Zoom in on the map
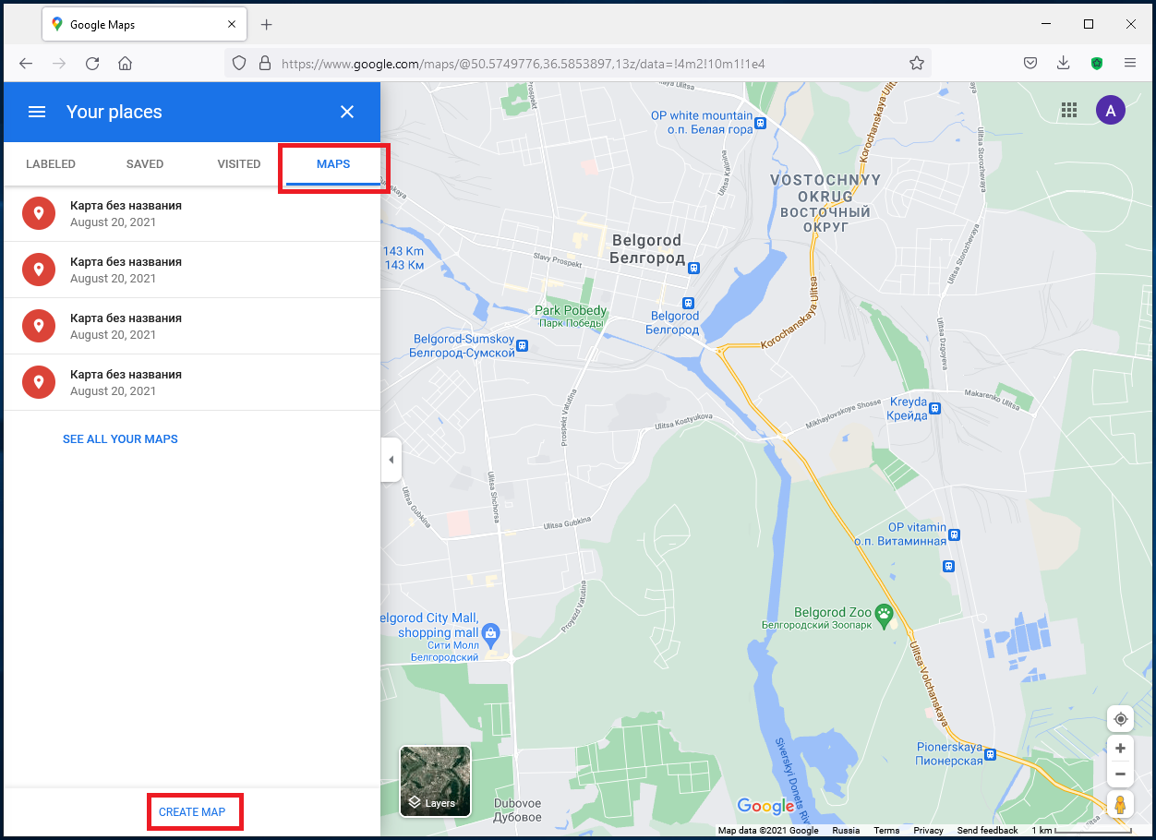This screenshot has height=840, width=1156. (x=1121, y=749)
